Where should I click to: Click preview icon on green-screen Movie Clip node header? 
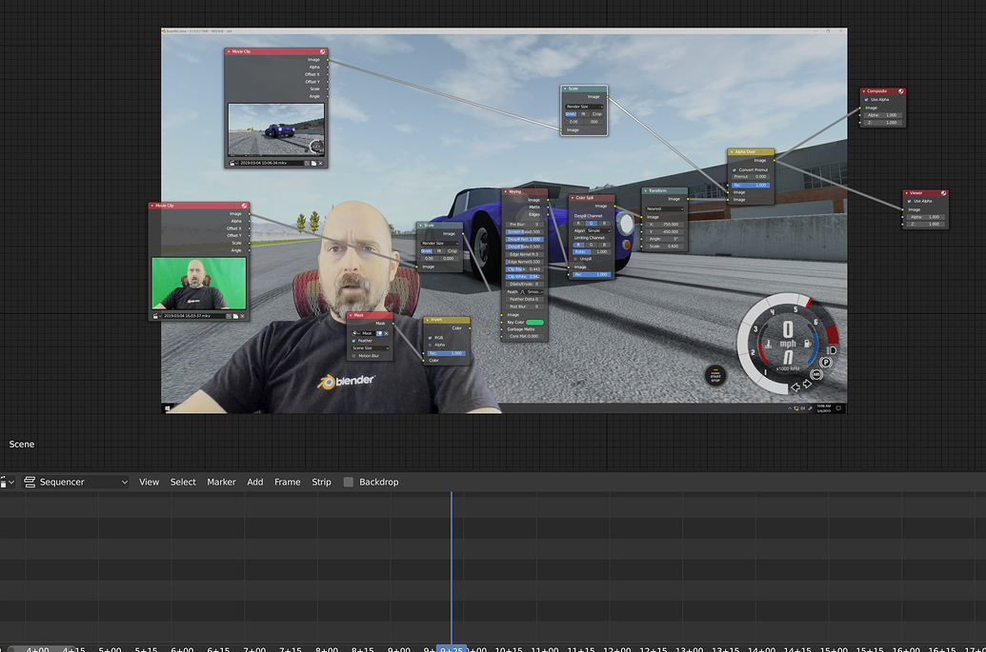pyautogui.click(x=245, y=206)
